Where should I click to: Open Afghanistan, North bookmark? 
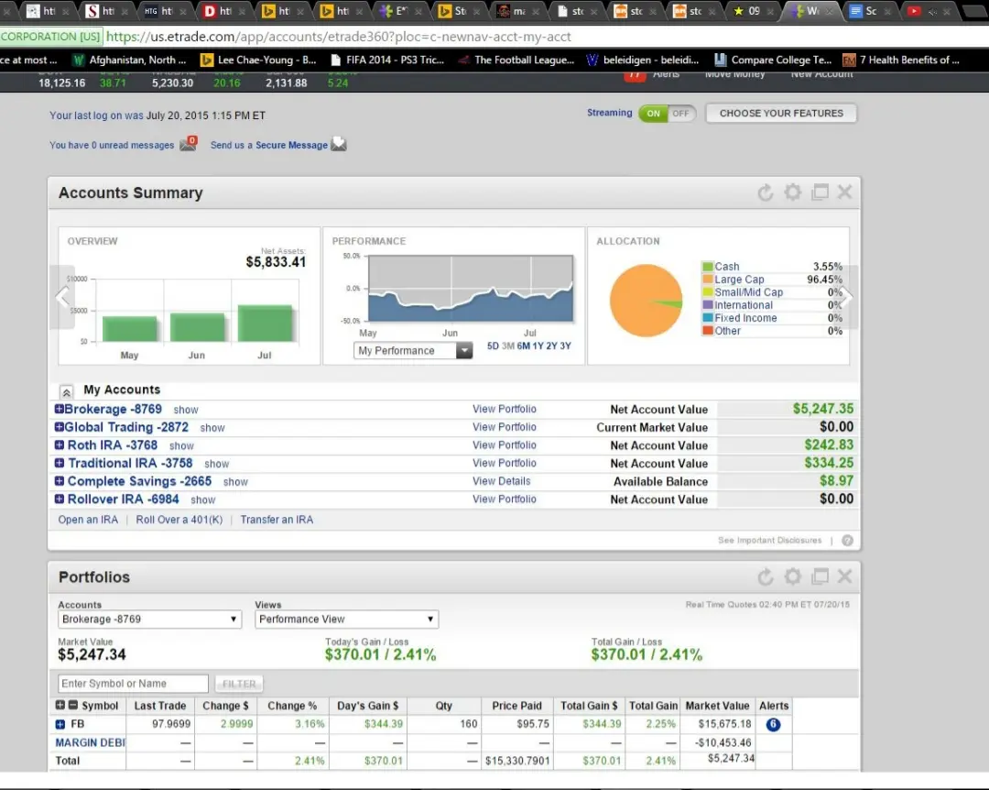[x=129, y=60]
